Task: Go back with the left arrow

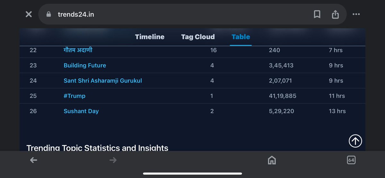Action: click(33, 160)
